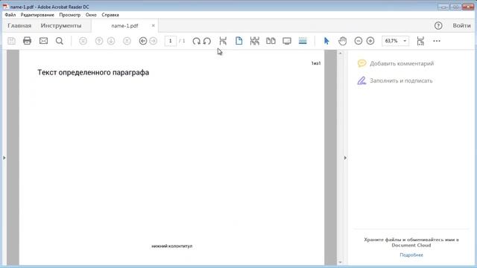Image resolution: width=477 pixels, height=268 pixels.
Task: Open the Просмотр menu
Action: pyautogui.click(x=70, y=15)
